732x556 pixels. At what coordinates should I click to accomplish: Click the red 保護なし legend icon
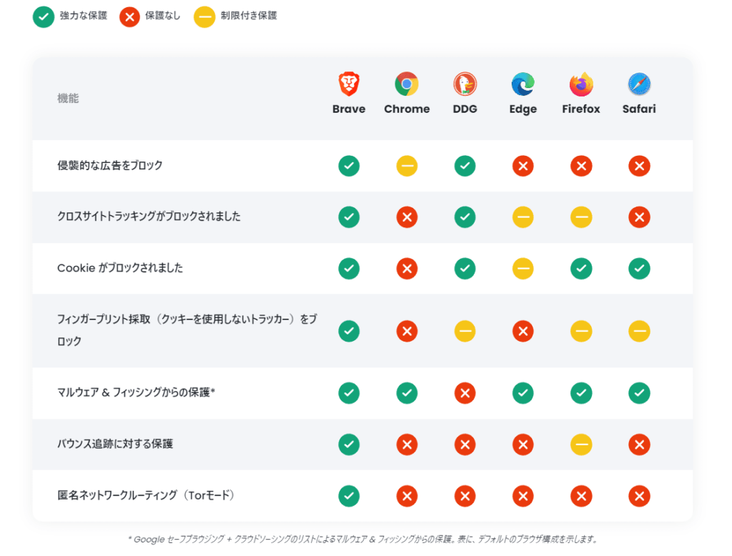point(129,17)
